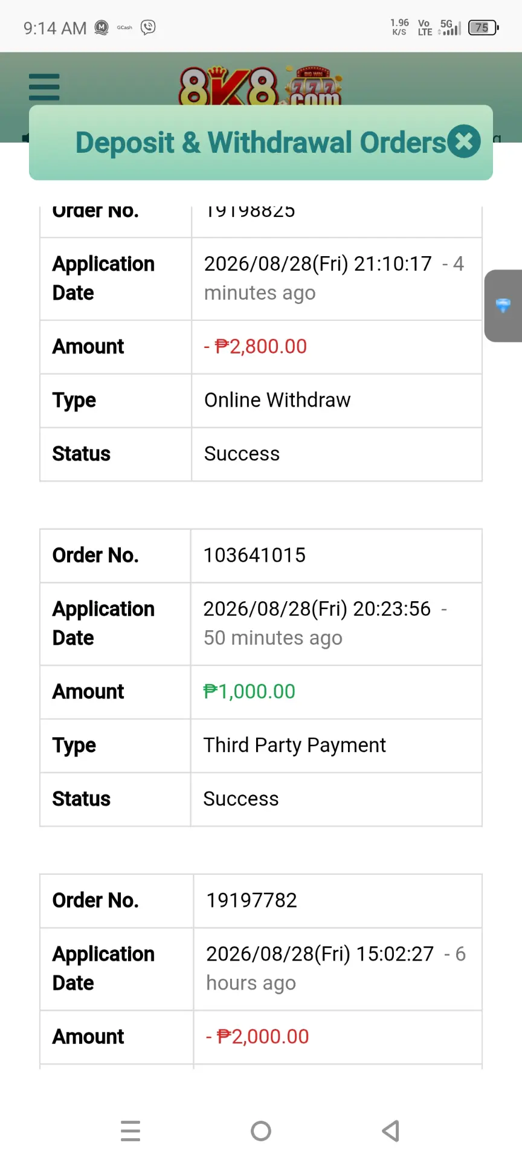Tap Android home circle button
522x1160 pixels.
click(x=261, y=1131)
